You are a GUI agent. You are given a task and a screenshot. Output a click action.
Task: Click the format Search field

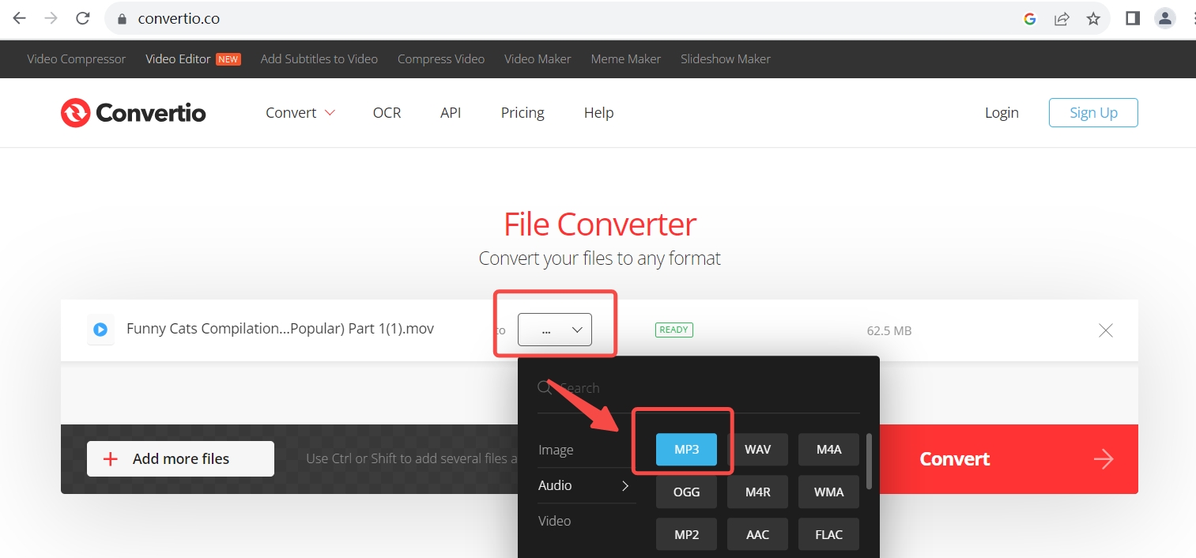[699, 388]
